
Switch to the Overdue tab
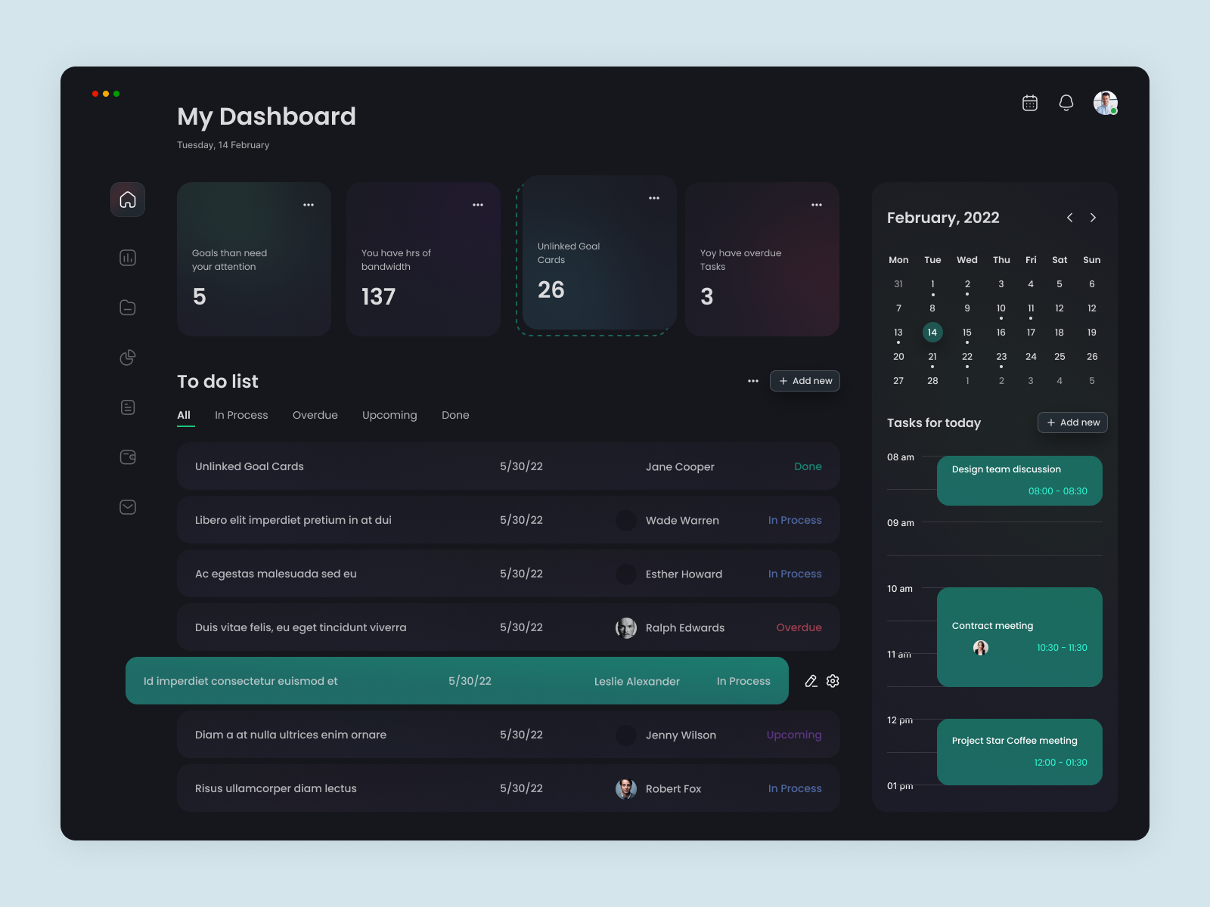click(315, 415)
